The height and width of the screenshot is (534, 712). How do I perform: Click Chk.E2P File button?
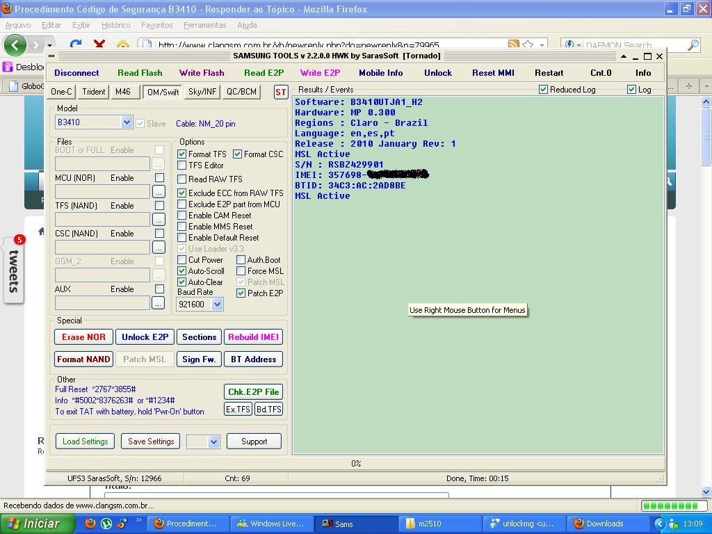(x=253, y=392)
